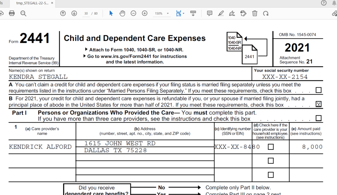Click the page number input field
Screen dimensions: 337x195
(86, 14)
